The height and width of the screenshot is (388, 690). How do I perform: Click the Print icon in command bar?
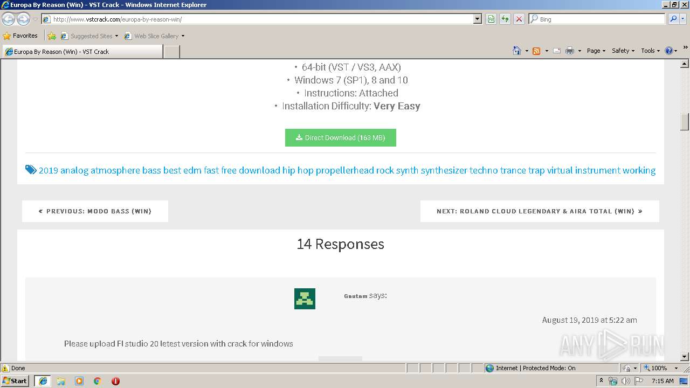click(570, 51)
